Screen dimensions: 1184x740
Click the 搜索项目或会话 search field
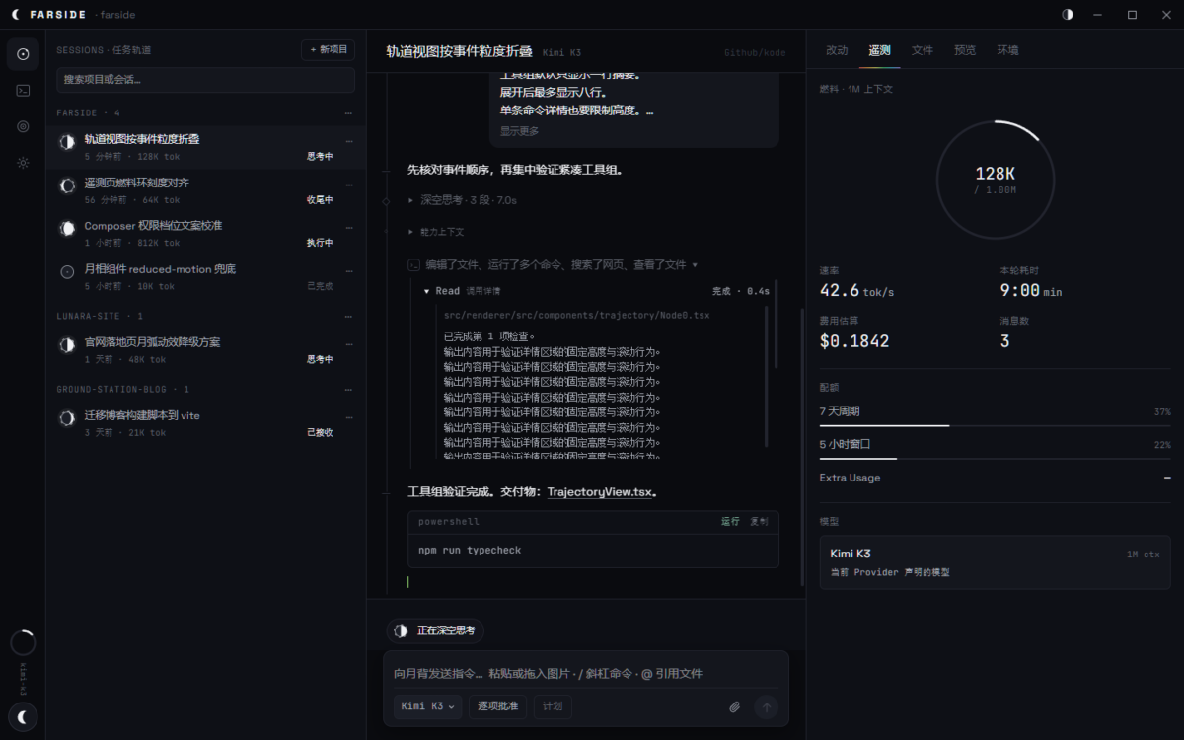(x=205, y=80)
